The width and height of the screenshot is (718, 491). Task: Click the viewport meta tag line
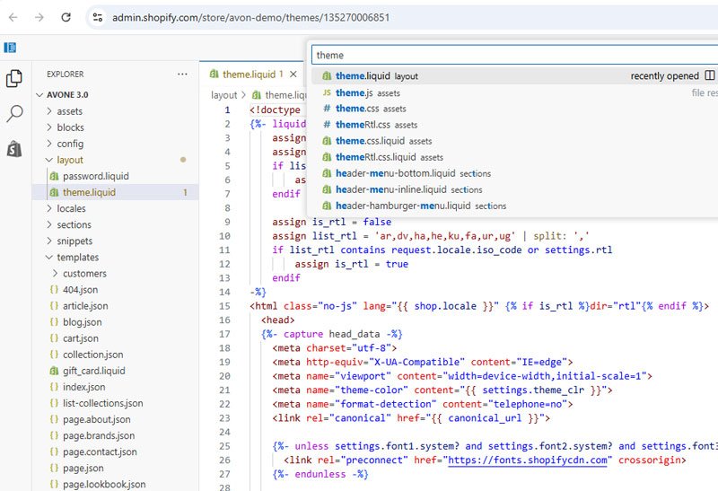click(462, 376)
